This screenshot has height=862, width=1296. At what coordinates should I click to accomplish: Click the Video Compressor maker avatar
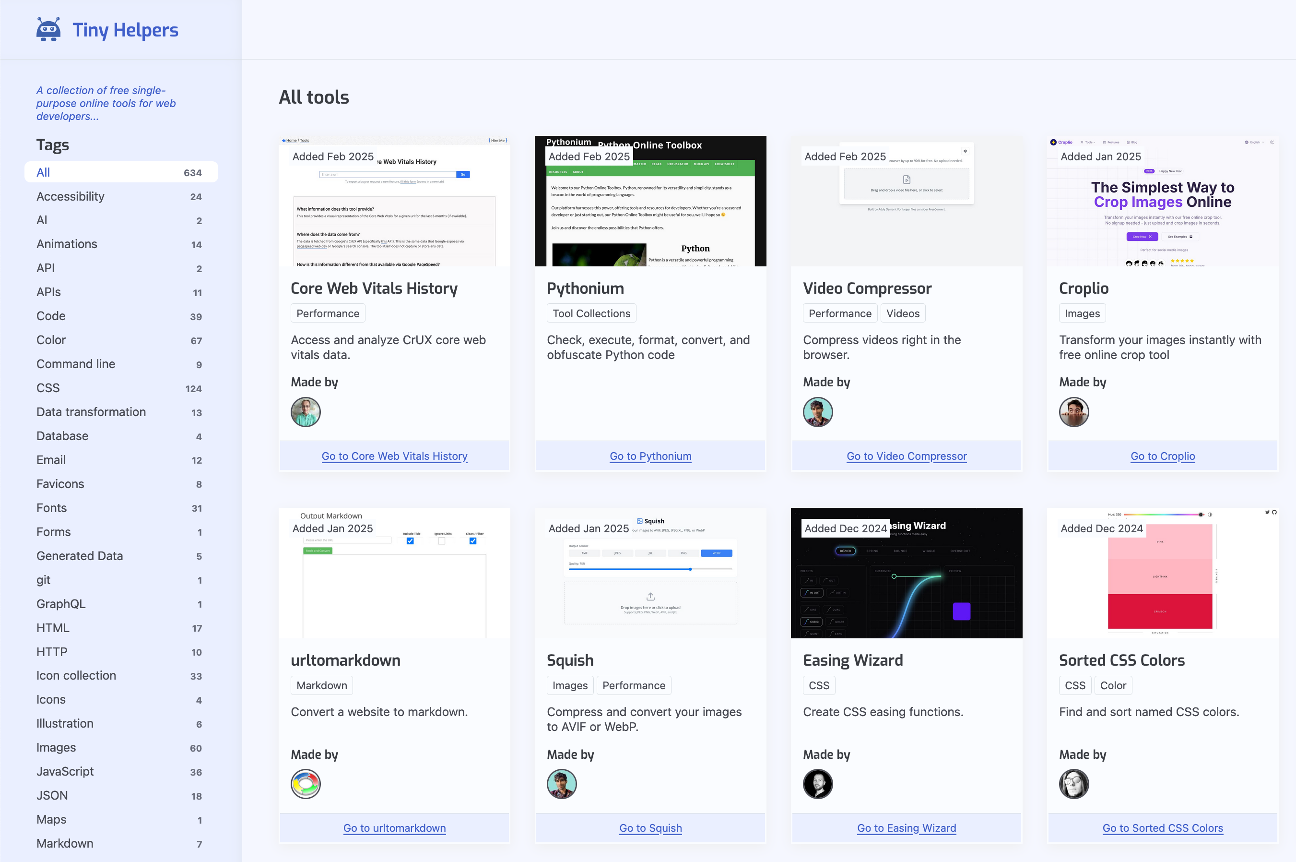[817, 412]
